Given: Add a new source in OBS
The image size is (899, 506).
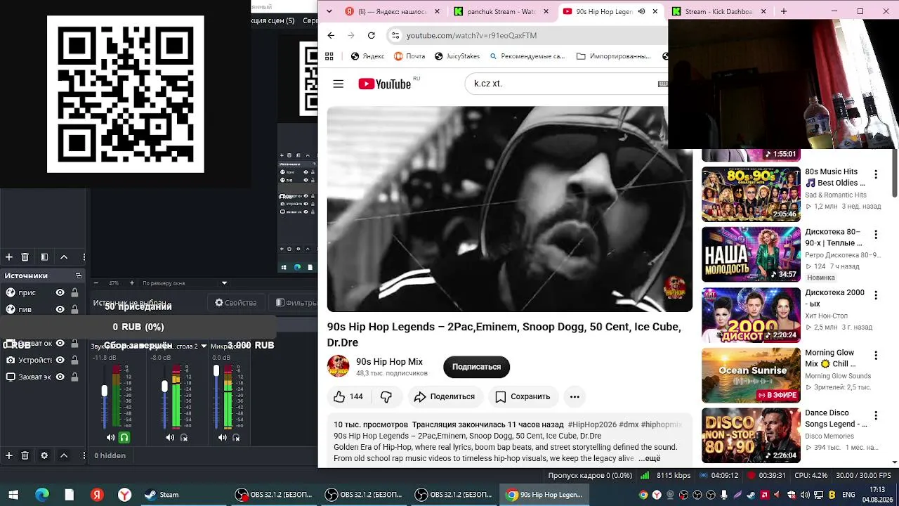Looking at the screenshot, I should click(x=9, y=455).
